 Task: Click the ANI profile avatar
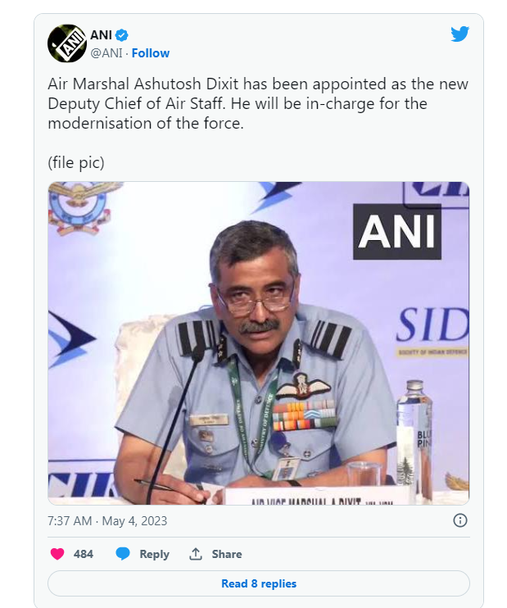[x=67, y=43]
